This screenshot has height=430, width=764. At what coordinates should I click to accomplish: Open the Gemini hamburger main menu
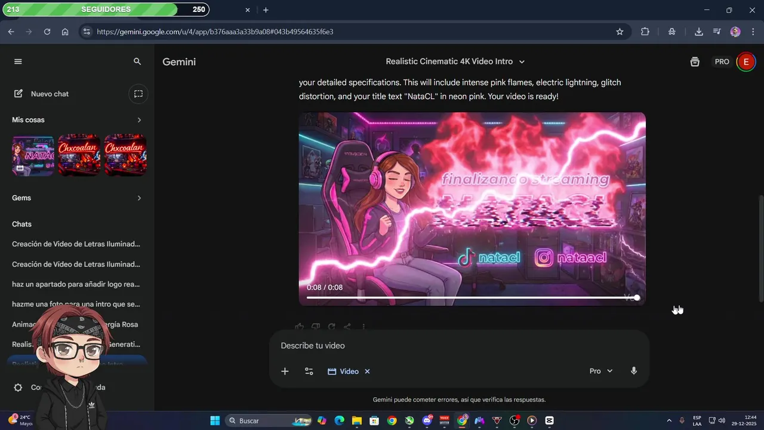(18, 62)
